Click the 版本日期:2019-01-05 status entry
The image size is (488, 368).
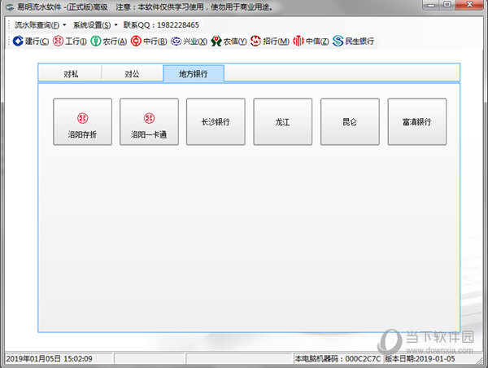[x=420, y=359]
